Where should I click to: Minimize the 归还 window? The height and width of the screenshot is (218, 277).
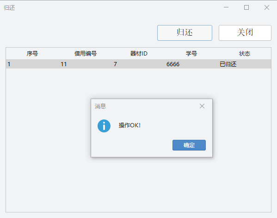226,7
